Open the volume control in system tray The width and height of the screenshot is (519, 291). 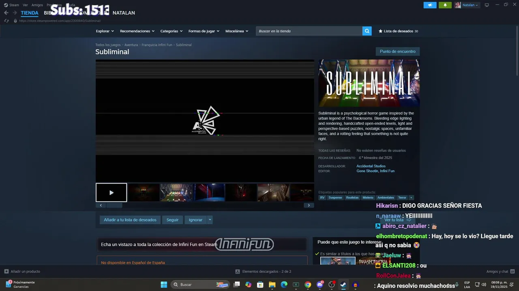(484, 285)
